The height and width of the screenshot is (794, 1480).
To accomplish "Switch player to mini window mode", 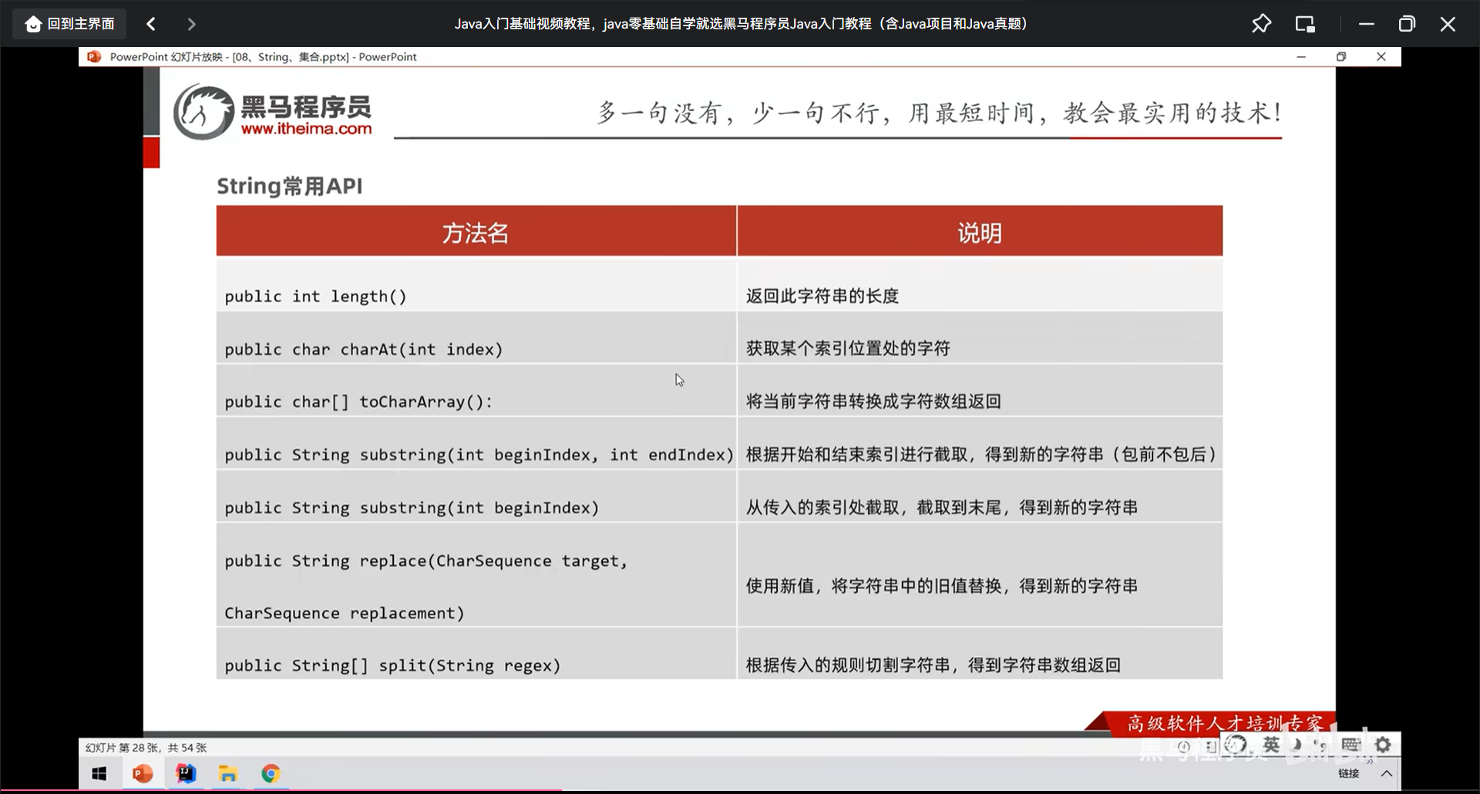I will click(1305, 24).
